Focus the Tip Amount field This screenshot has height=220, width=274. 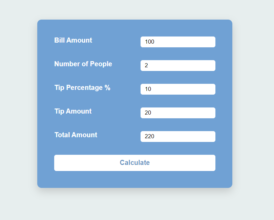point(178,113)
